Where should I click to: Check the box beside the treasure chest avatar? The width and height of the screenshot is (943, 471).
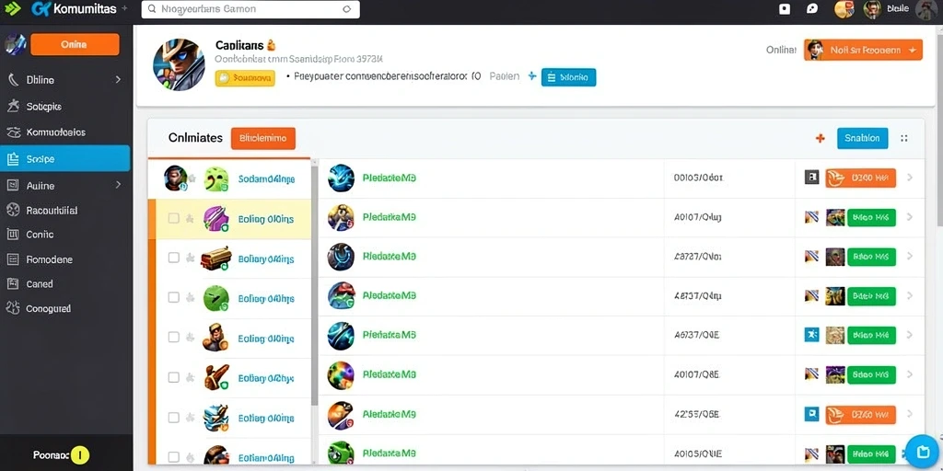(x=173, y=258)
